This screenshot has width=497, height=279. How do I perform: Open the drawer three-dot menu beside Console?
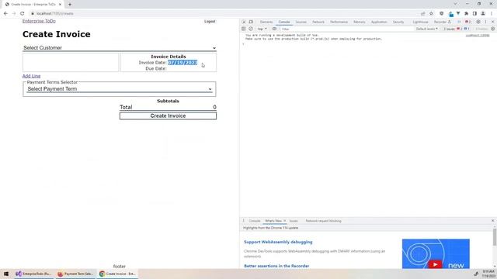(x=243, y=221)
